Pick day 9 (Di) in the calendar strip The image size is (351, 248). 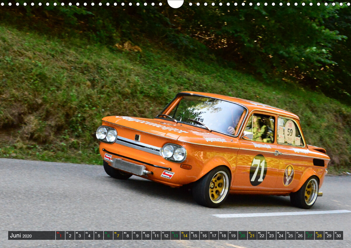(x=137, y=235)
